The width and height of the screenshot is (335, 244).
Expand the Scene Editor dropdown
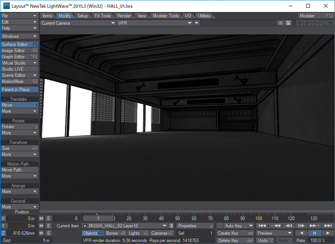(19, 75)
